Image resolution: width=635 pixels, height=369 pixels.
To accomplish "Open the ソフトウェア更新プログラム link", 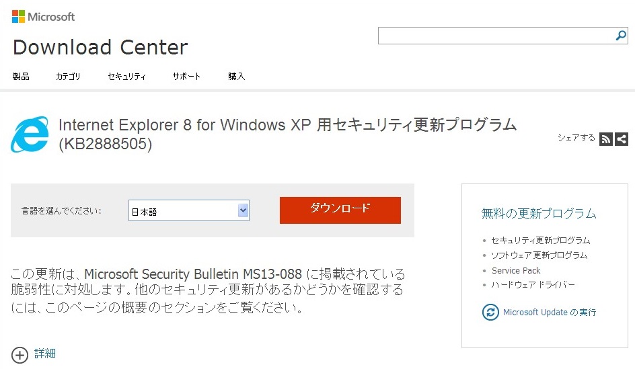I will point(539,255).
